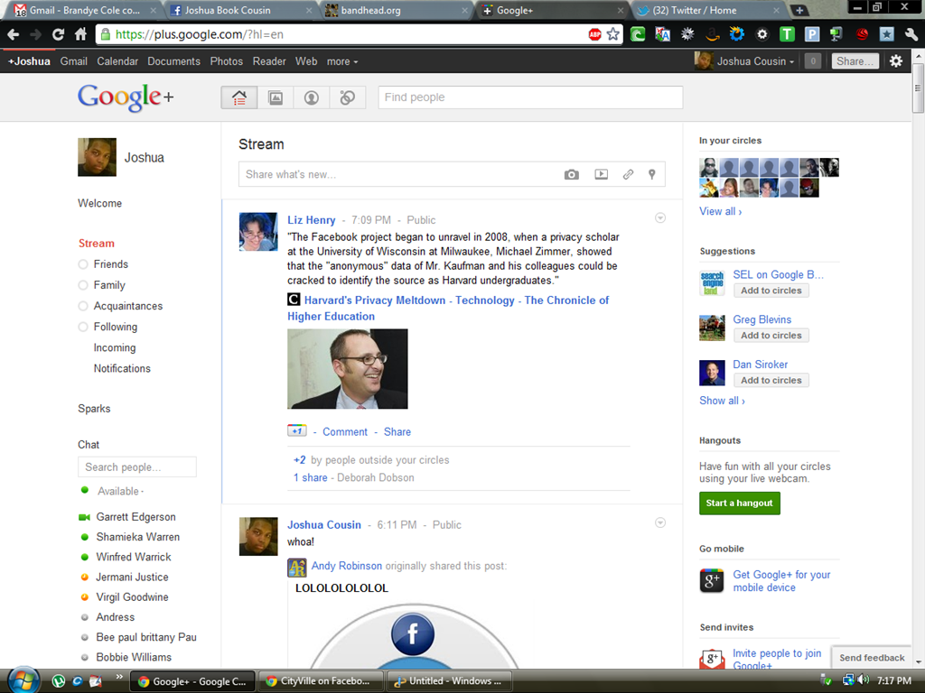Open the Photos icon in Google+ navigation

pos(276,97)
